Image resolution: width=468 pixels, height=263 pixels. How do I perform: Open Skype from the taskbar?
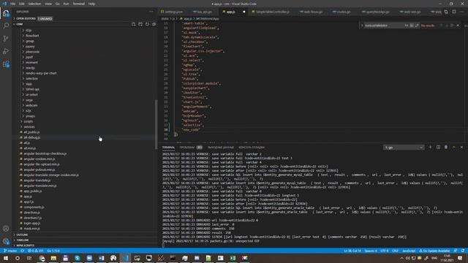(78, 258)
